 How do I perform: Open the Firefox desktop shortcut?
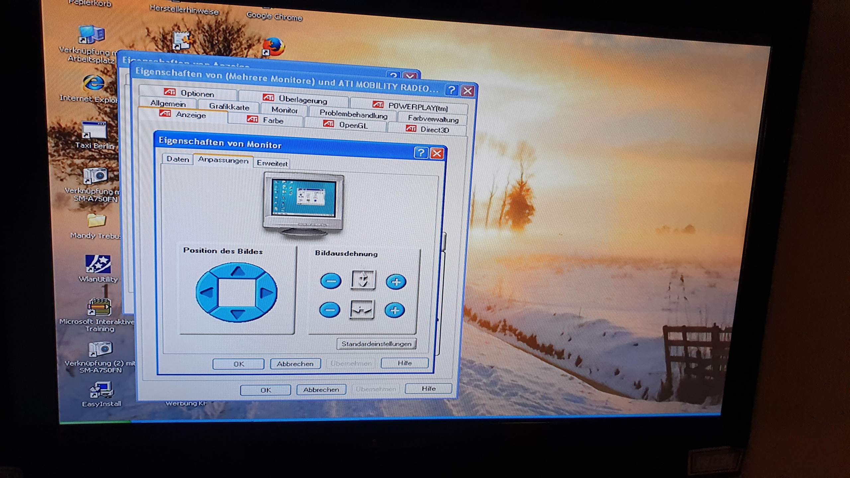pyautogui.click(x=273, y=46)
